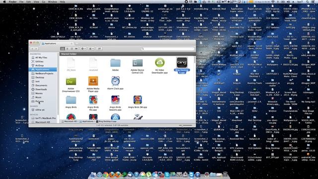Open the Adobe Device Central CS5 folder

click(138, 63)
